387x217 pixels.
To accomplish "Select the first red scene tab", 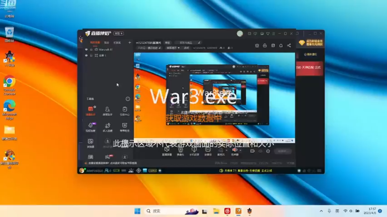I will coord(95,42).
